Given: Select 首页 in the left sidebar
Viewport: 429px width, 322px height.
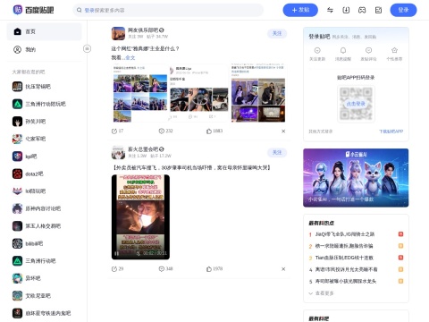Looking at the screenshot, I should pyautogui.click(x=44, y=31).
